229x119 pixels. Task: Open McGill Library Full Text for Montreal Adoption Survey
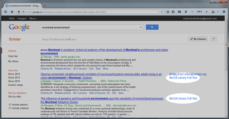click(183, 98)
